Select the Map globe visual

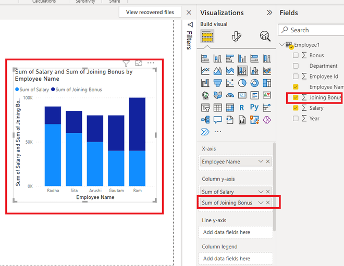pos(205,96)
